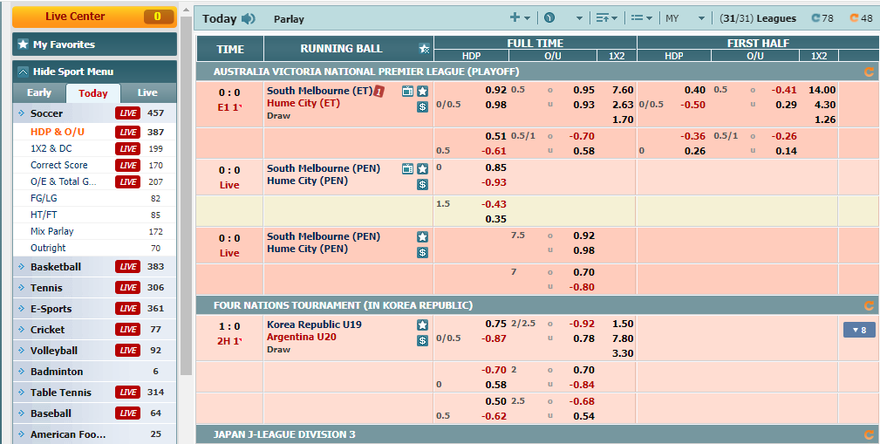Open the plus add-options dropdown
880x444 pixels.
tap(520, 18)
